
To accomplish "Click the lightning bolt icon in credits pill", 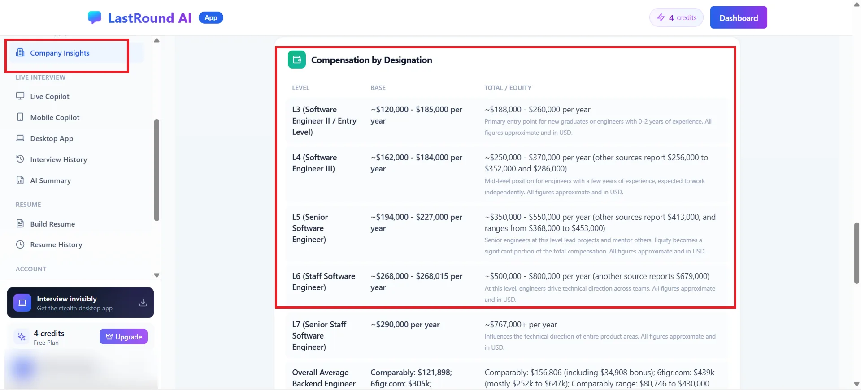I will pyautogui.click(x=661, y=17).
